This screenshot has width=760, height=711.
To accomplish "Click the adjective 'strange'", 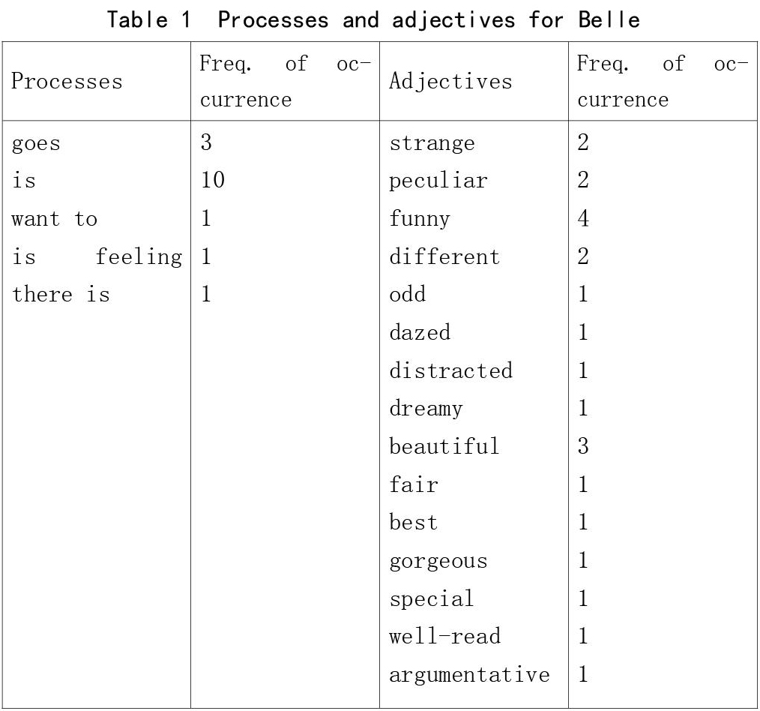I will pos(432,143).
